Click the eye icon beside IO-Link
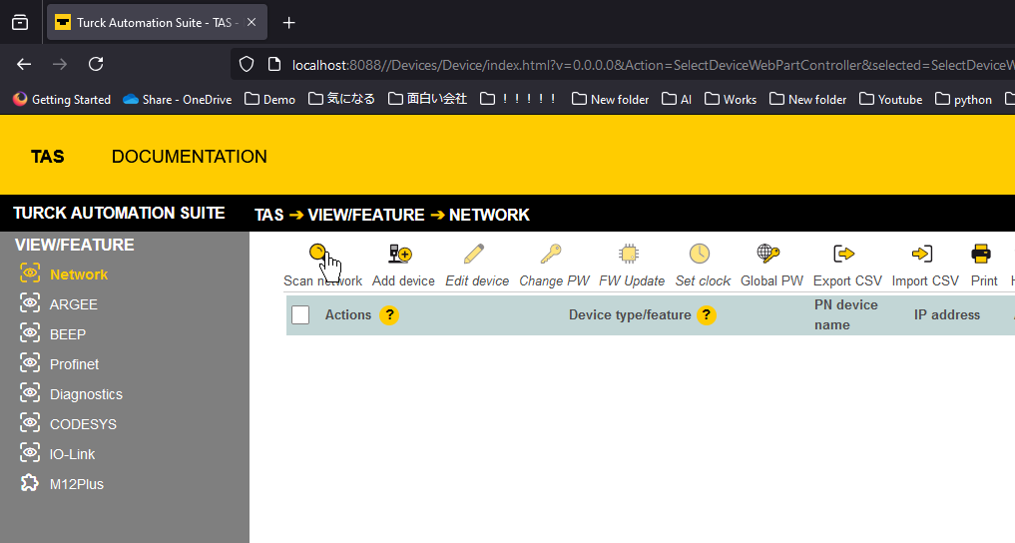Viewport: 1015px width, 543px height. pyautogui.click(x=30, y=452)
